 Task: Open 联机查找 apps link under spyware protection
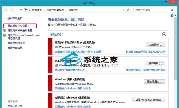coord(146,52)
